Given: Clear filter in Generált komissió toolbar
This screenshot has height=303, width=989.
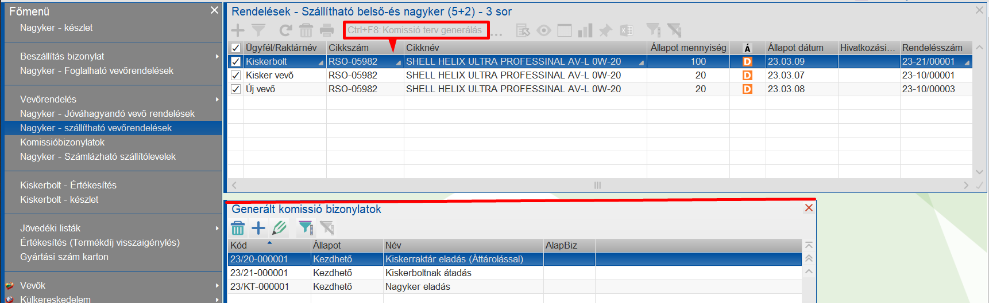Looking at the screenshot, I should point(327,228).
